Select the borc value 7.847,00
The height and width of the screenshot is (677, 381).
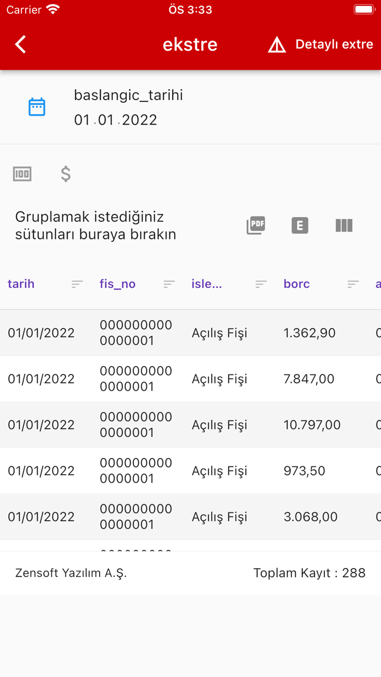(309, 379)
